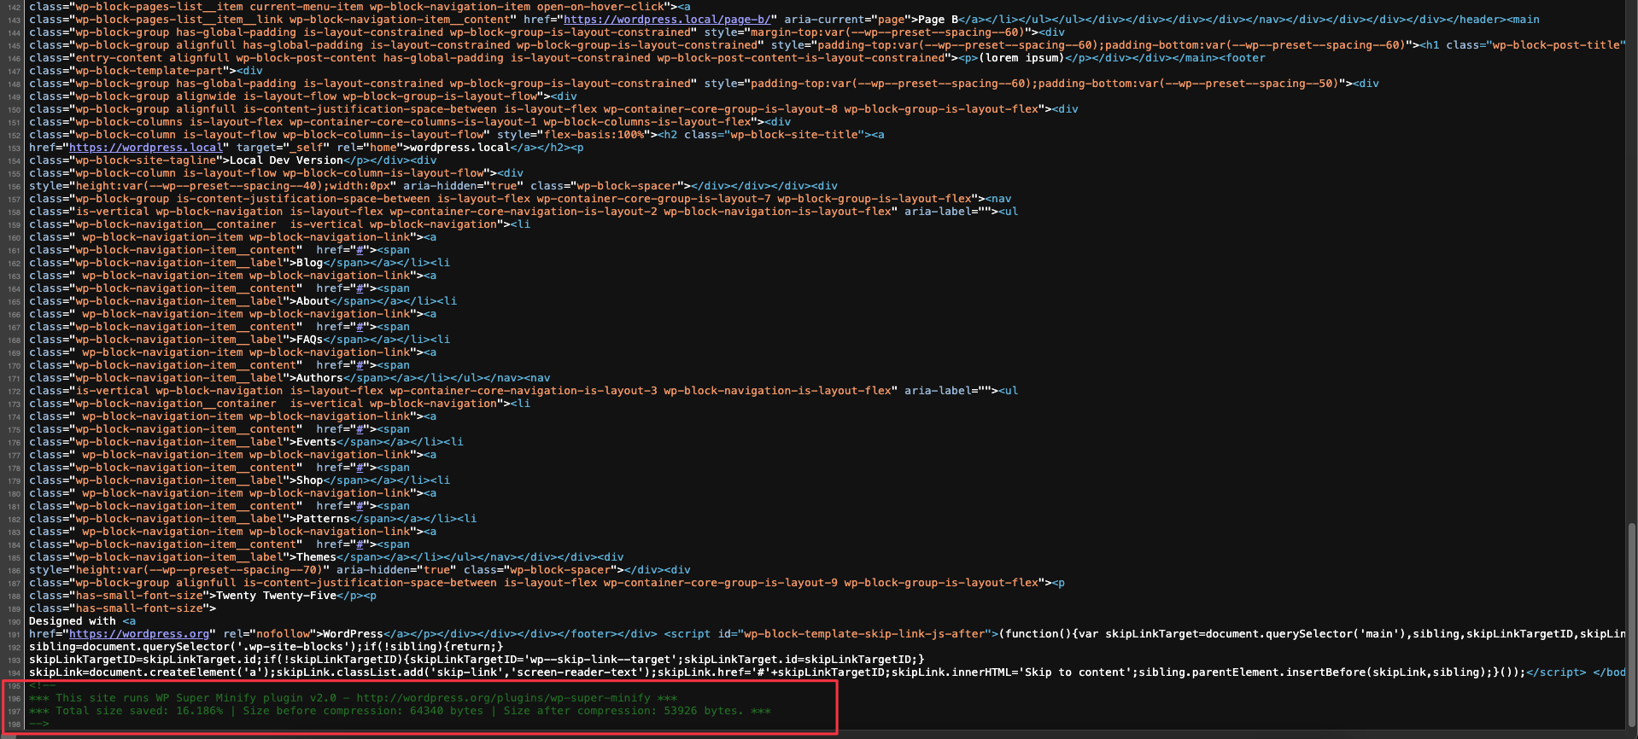Click the # href link on line 178
1638x739 pixels.
pyautogui.click(x=360, y=467)
